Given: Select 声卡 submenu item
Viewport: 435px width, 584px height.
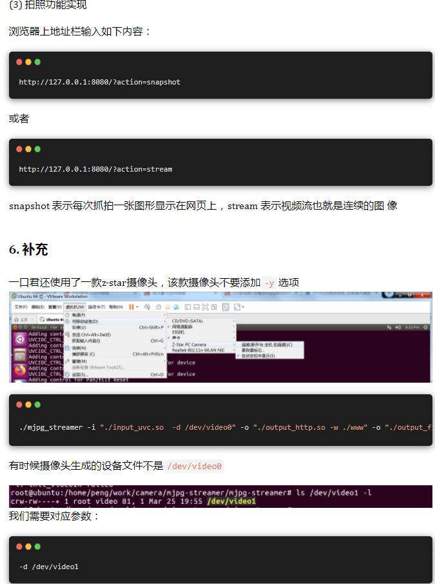Looking at the screenshot, I should [202, 337].
